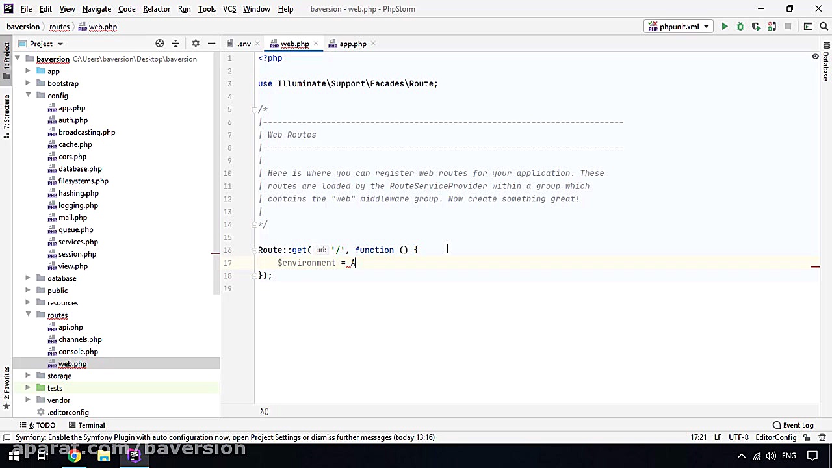The height and width of the screenshot is (468, 832).
Task: Open the Event Log
Action: coord(793,425)
